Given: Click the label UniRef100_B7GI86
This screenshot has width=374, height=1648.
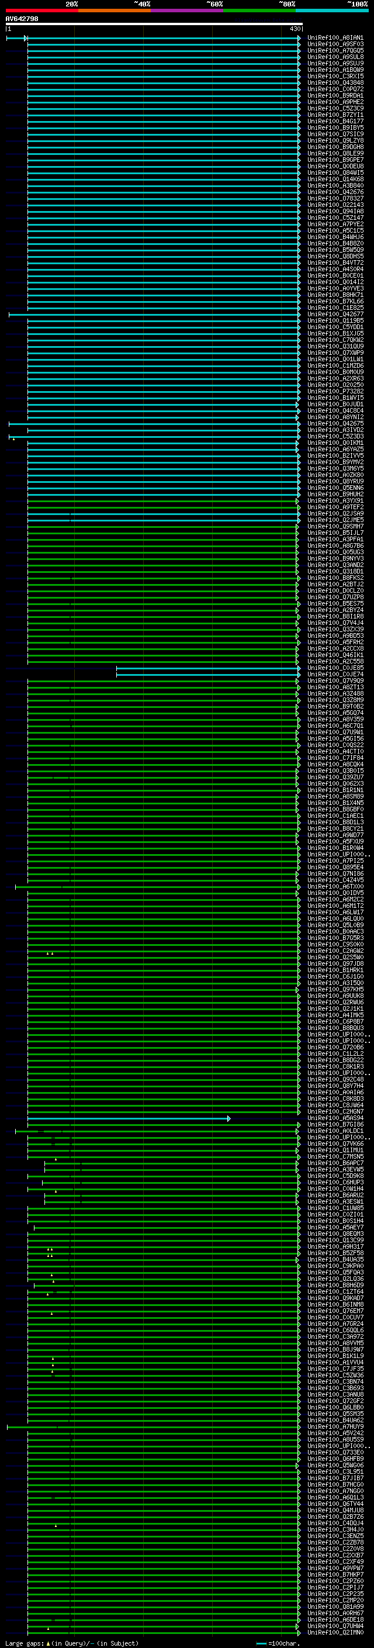Looking at the screenshot, I should click(335, 1124).
